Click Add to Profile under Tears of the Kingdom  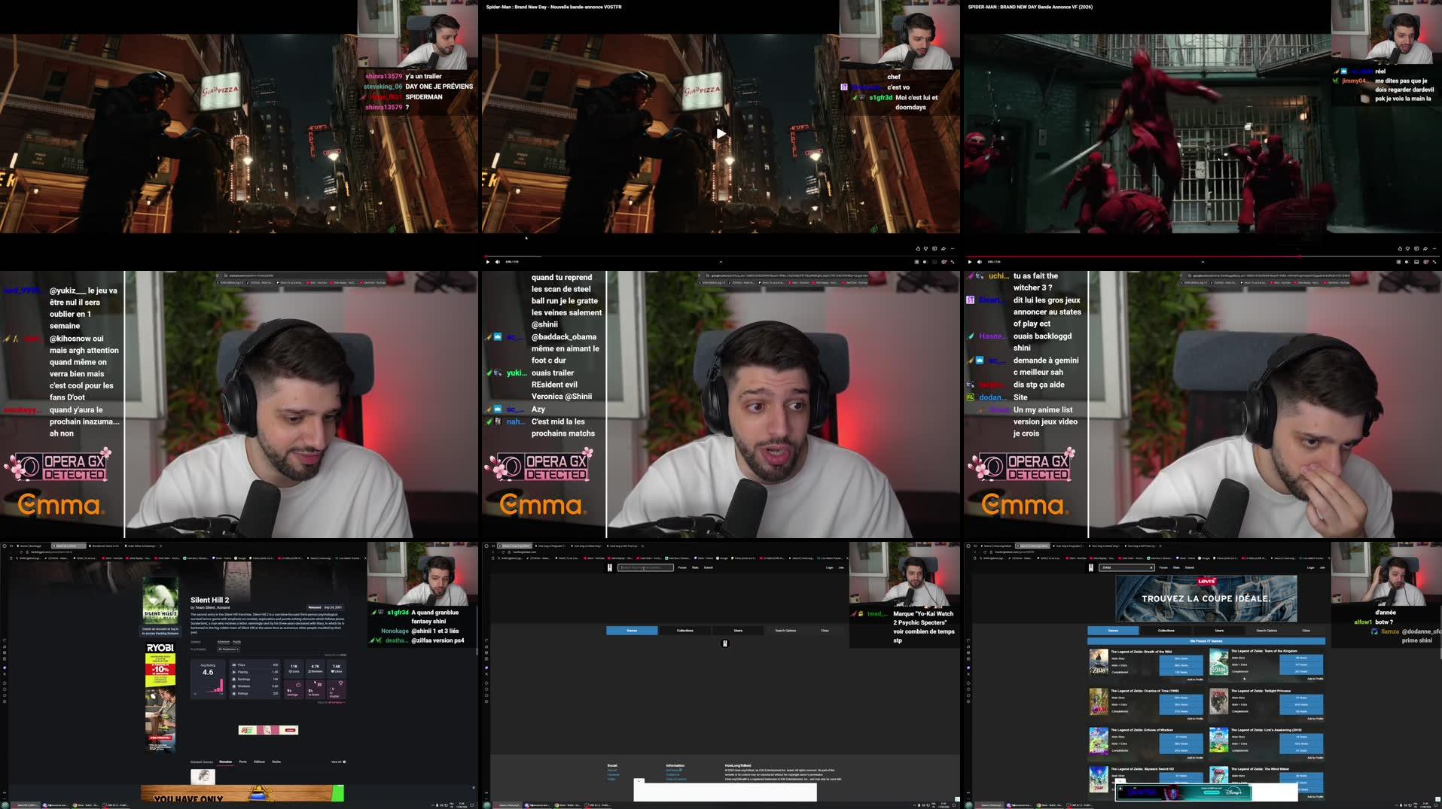pos(1315,679)
